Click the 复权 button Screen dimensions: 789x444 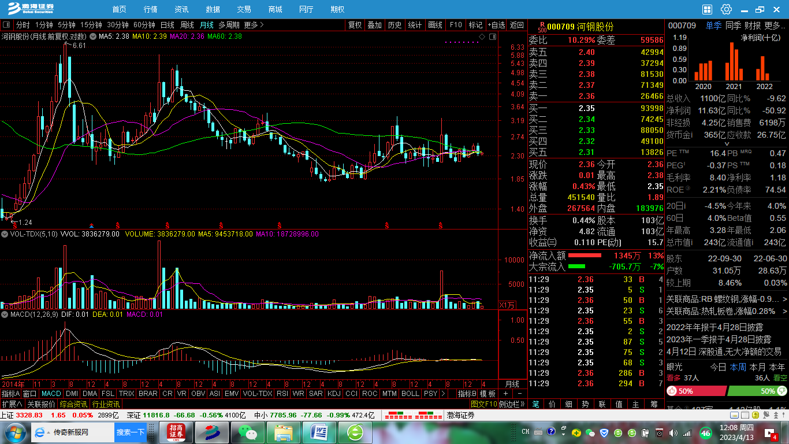click(x=355, y=25)
